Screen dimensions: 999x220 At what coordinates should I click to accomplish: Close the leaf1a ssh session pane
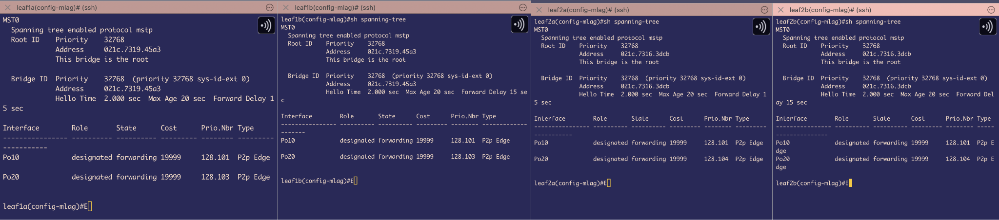[x=8, y=8]
